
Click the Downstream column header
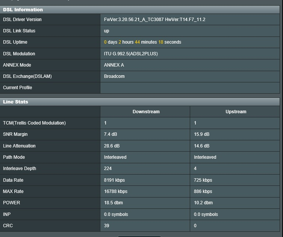[x=146, y=112]
